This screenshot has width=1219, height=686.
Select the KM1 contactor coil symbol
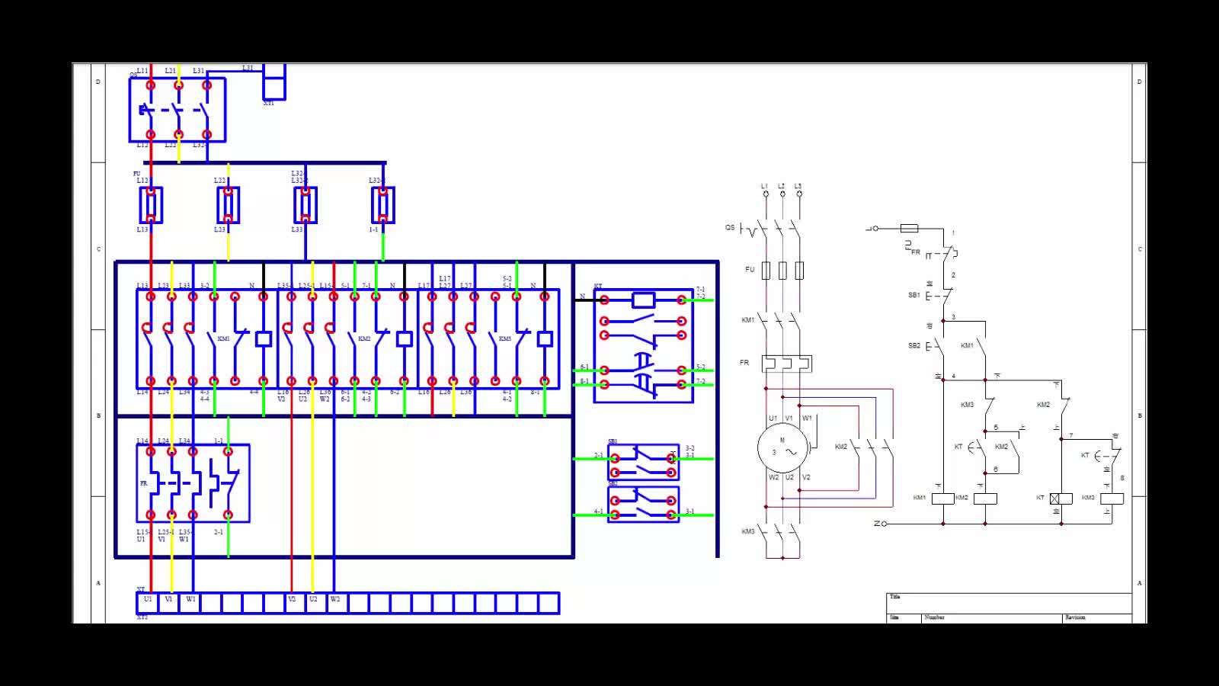(x=264, y=339)
